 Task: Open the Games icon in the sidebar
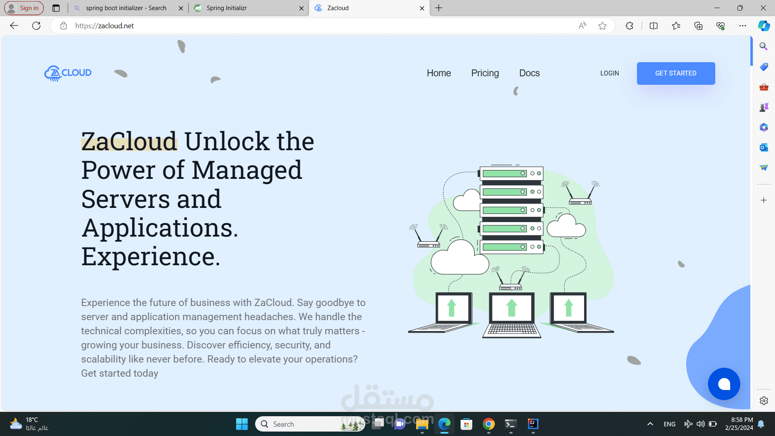point(763,107)
